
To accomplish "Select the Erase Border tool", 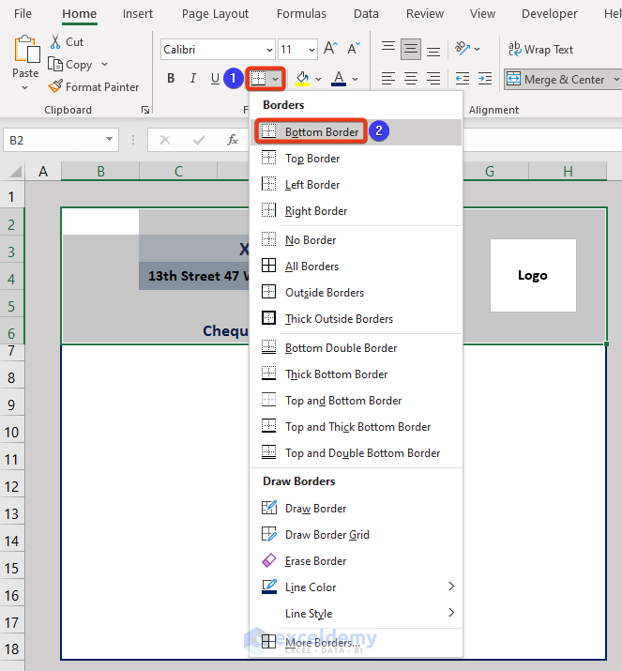I will [356, 561].
